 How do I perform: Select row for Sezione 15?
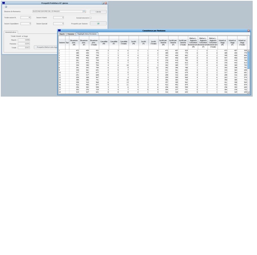[x=153, y=85]
